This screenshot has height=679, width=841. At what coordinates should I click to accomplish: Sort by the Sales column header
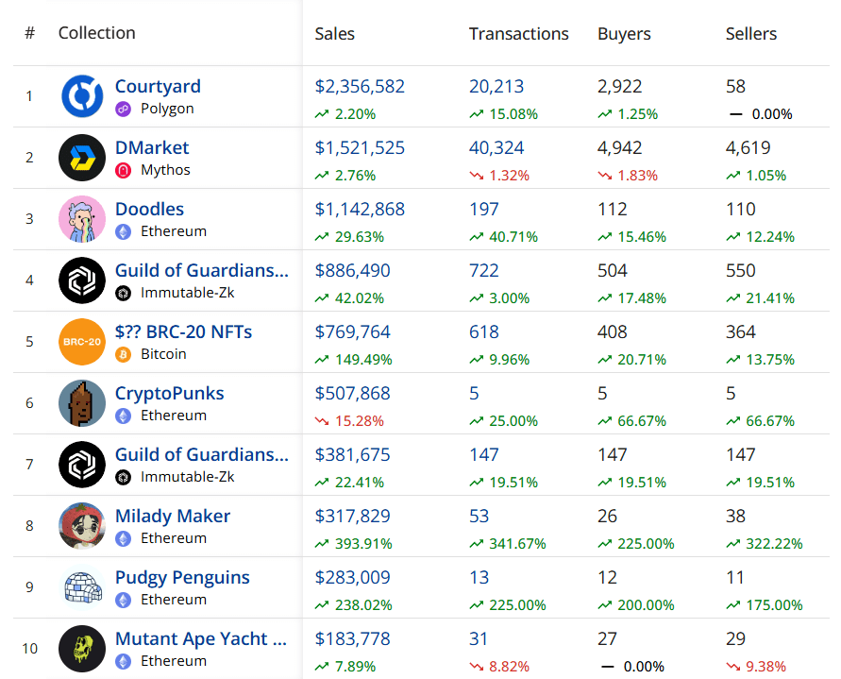[335, 34]
